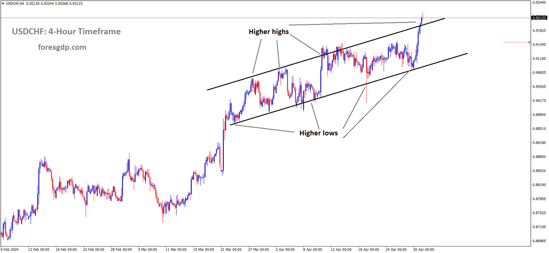Click price axis label 0.87525
Viewport: 549px width, 253px height.
pos(539,213)
